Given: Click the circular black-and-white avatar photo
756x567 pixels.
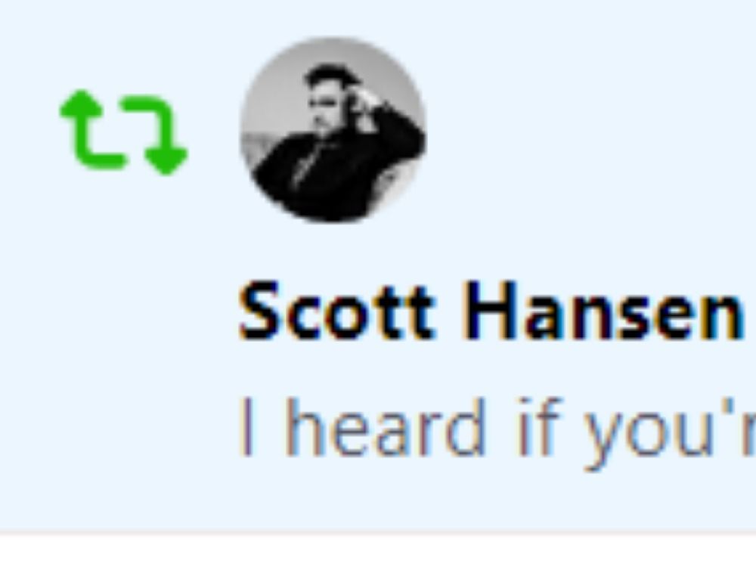Looking at the screenshot, I should (333, 130).
